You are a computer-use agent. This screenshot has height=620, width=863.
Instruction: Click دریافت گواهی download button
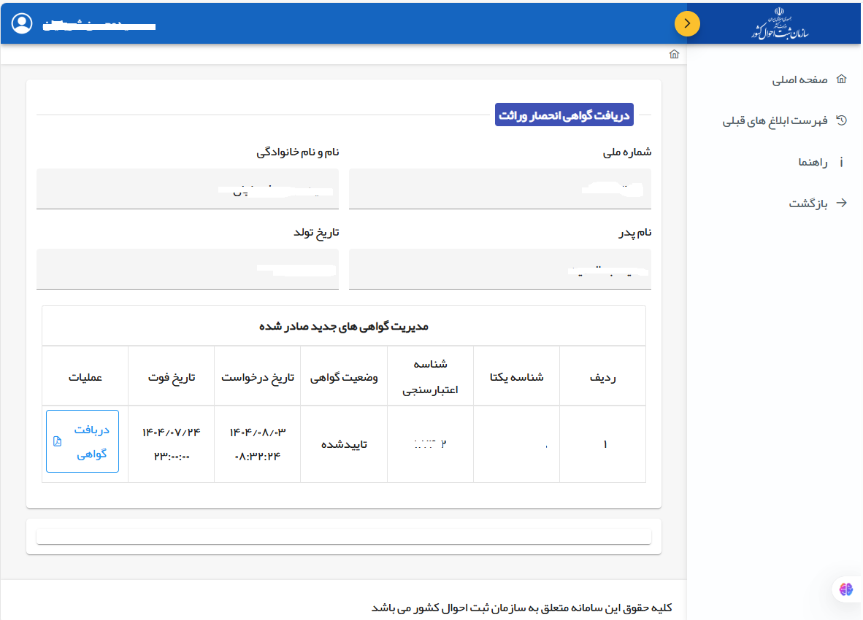(83, 441)
